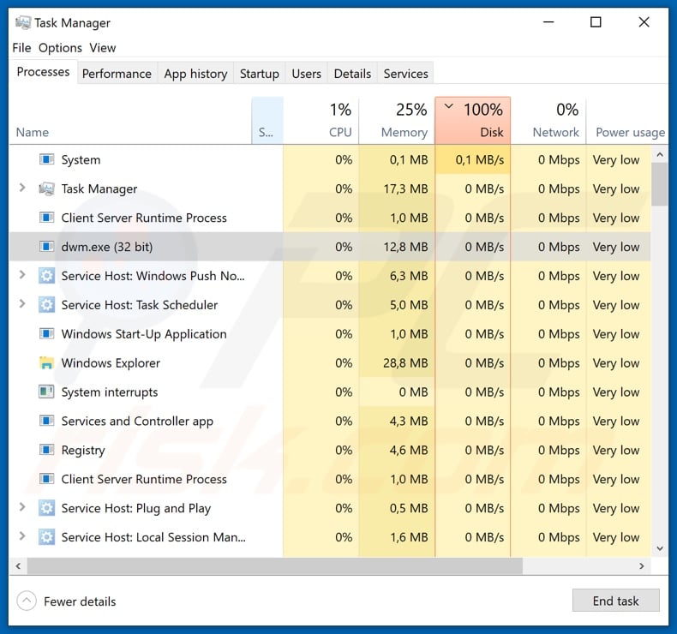Switch to the Users tab

pyautogui.click(x=307, y=74)
